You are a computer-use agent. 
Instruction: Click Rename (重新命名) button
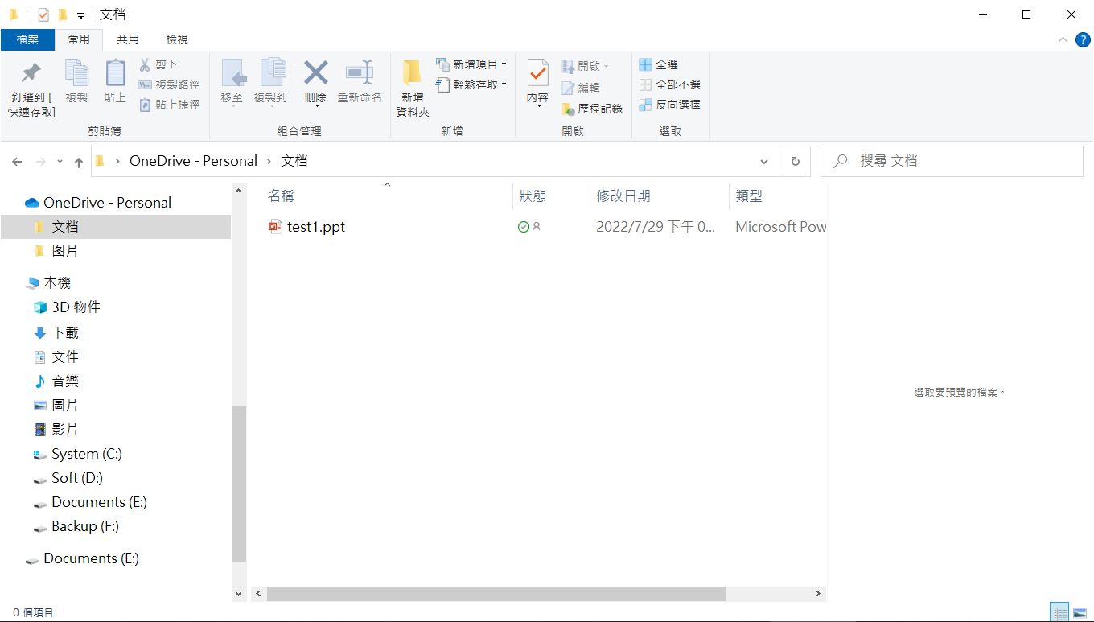click(x=360, y=82)
